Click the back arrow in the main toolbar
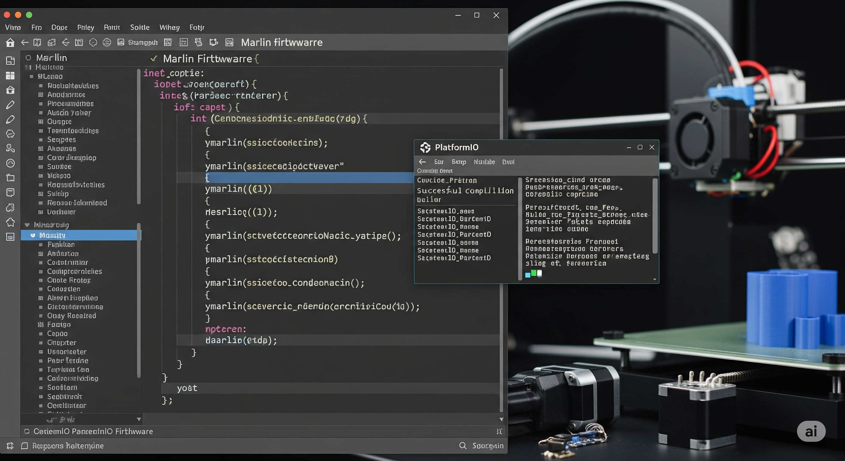The height and width of the screenshot is (461, 845). (x=25, y=42)
